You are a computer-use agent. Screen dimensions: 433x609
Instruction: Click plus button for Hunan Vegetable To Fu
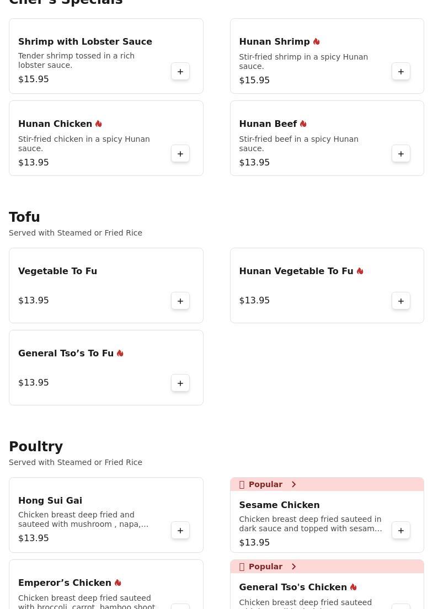(401, 301)
